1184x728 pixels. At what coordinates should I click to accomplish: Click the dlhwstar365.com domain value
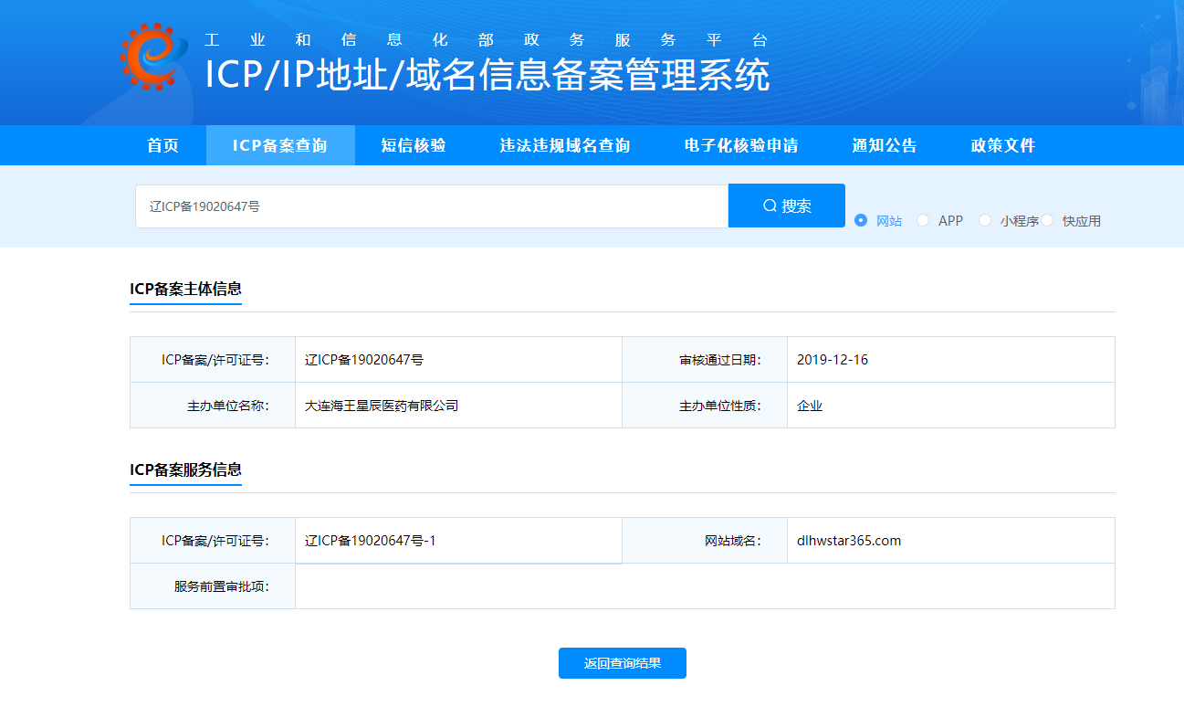tap(849, 541)
